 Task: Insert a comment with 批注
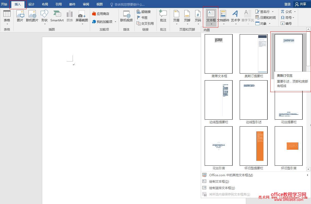[x=163, y=16]
